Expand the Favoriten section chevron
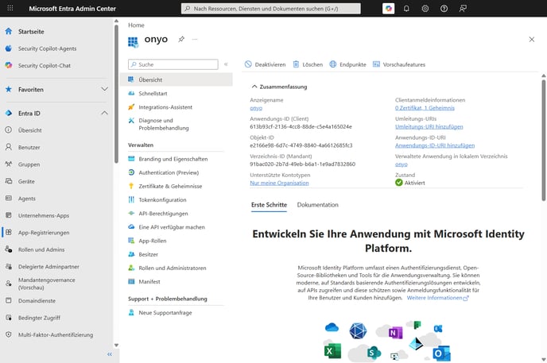547x363 pixels. [x=104, y=90]
